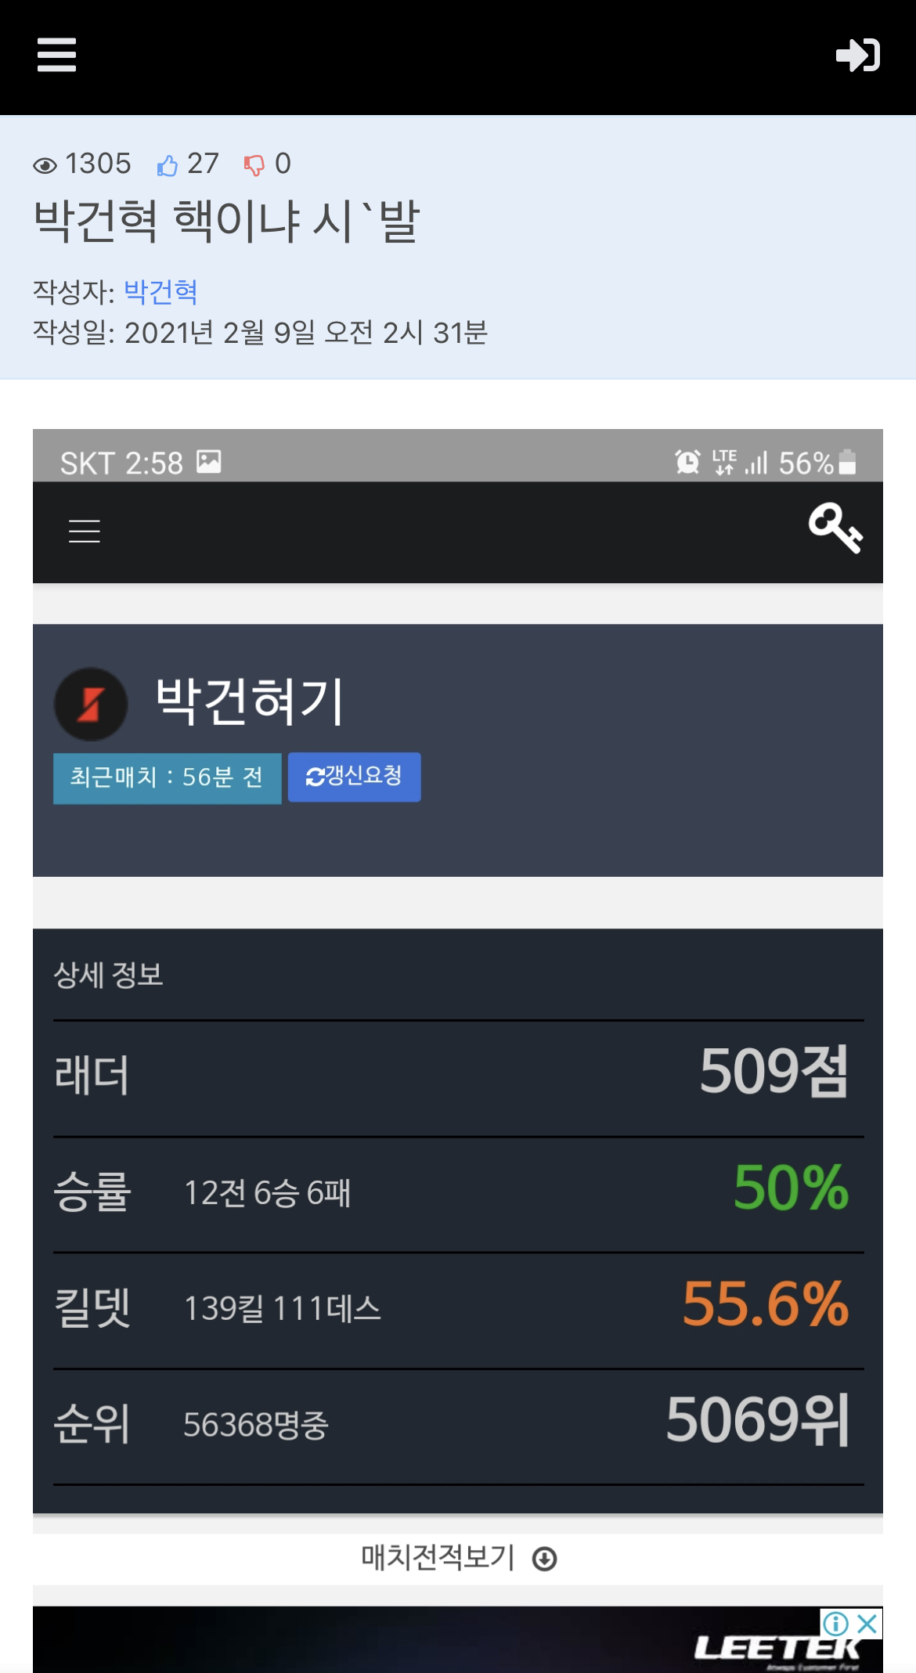Select the 래더 509점 row
The image size is (916, 1673).
click(x=458, y=1078)
